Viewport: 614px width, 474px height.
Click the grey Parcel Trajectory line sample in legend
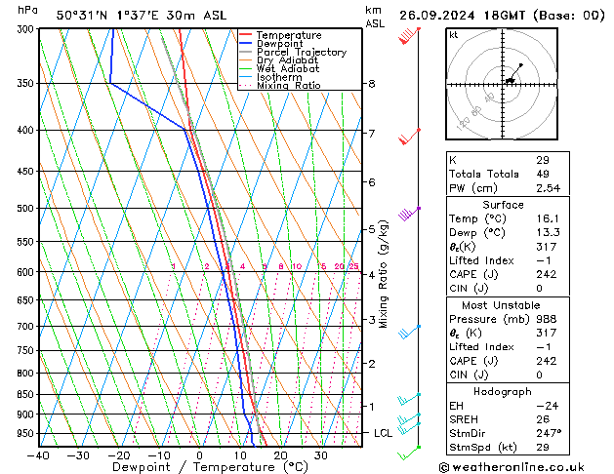[246, 52]
